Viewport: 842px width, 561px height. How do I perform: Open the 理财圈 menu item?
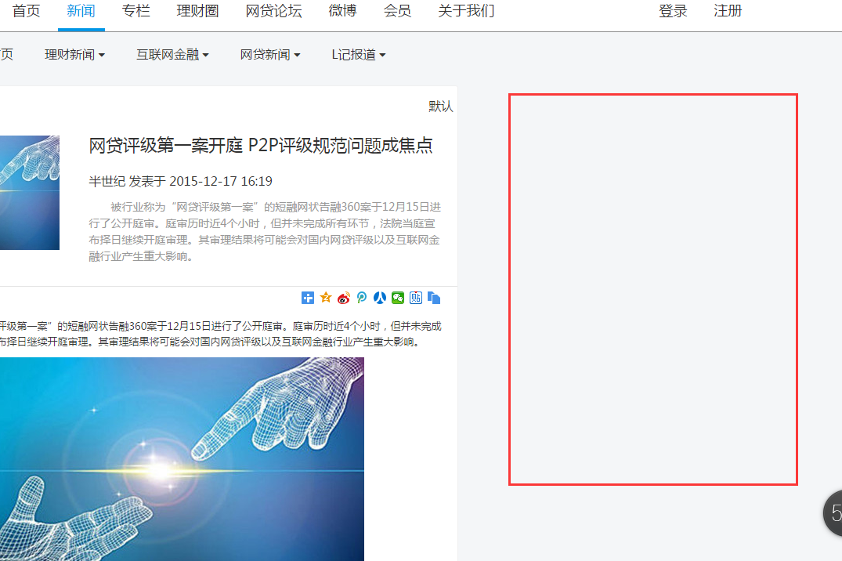point(197,11)
